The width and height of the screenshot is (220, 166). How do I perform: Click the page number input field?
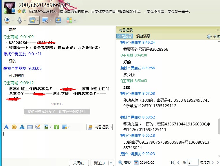(193, 163)
